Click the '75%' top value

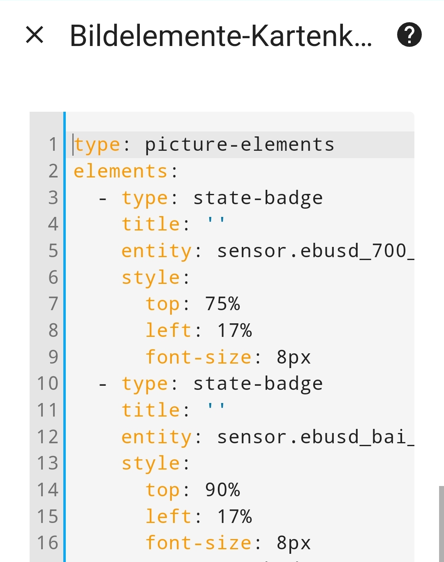(x=222, y=304)
